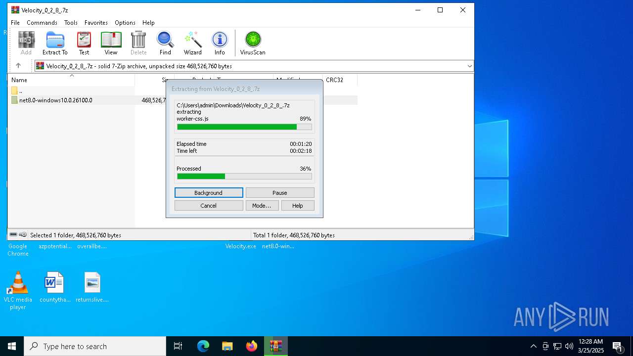Start VirusScan on archive
633x356 pixels.
tap(253, 44)
